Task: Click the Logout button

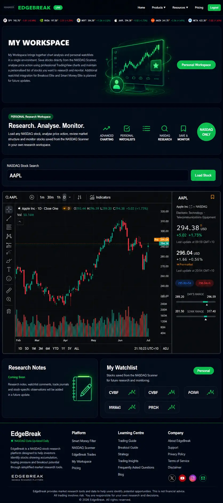Action: pyautogui.click(x=214, y=7)
